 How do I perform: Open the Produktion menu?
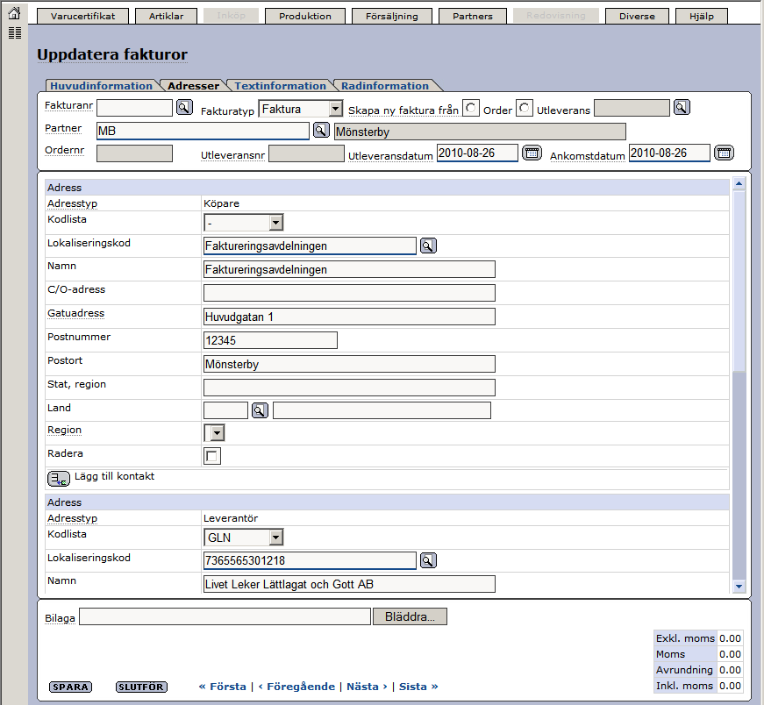pos(305,16)
